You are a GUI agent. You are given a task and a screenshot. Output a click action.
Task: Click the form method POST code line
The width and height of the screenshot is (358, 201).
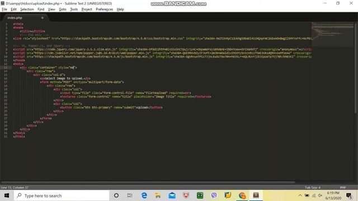(x=82, y=82)
